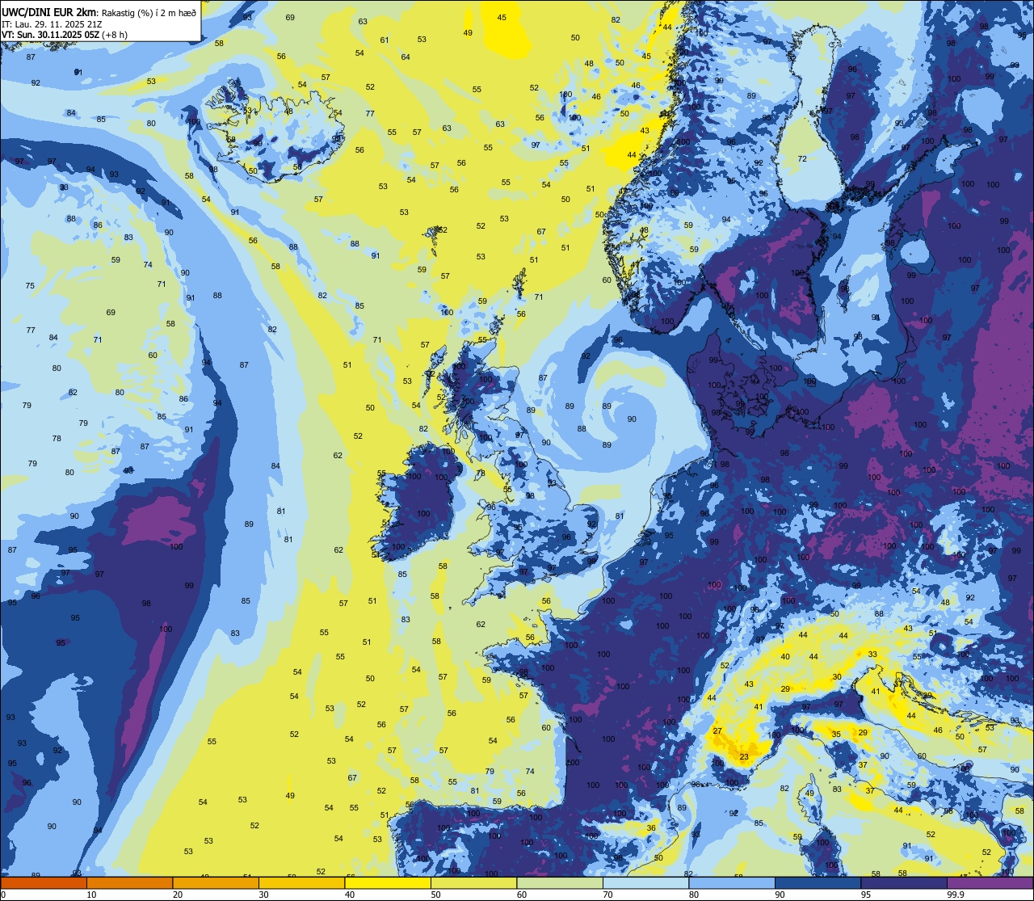Click the '72' humidity value on the map

tap(802, 158)
